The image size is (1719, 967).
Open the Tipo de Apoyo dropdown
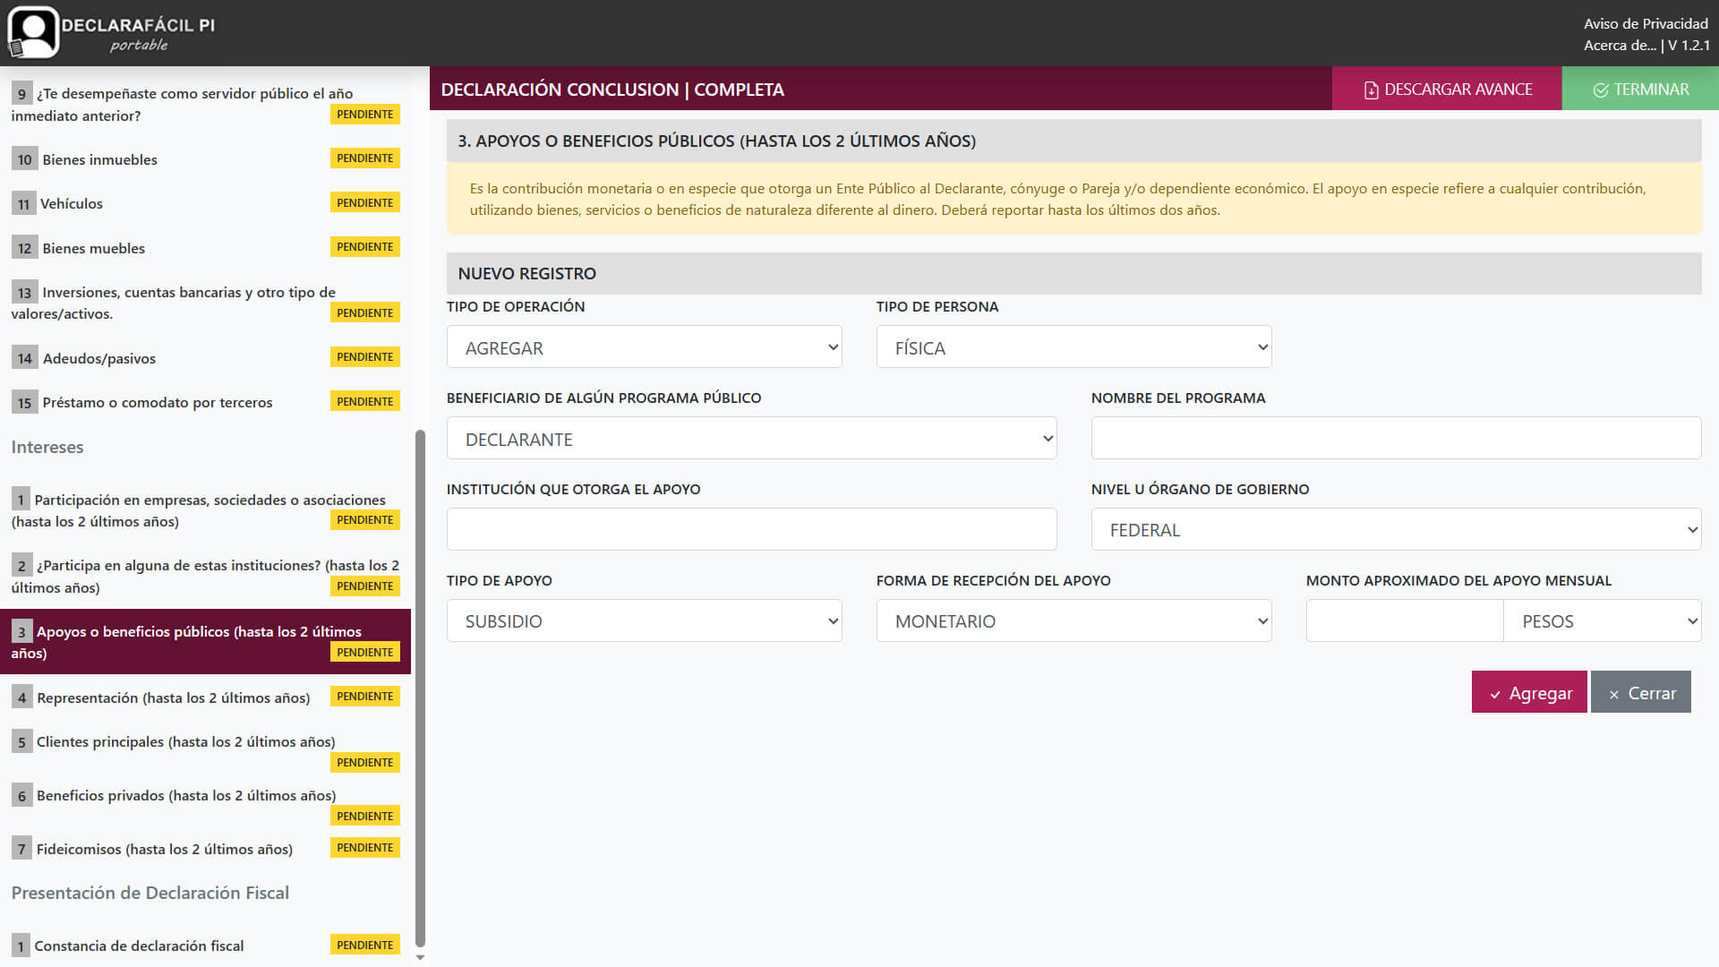coord(645,621)
